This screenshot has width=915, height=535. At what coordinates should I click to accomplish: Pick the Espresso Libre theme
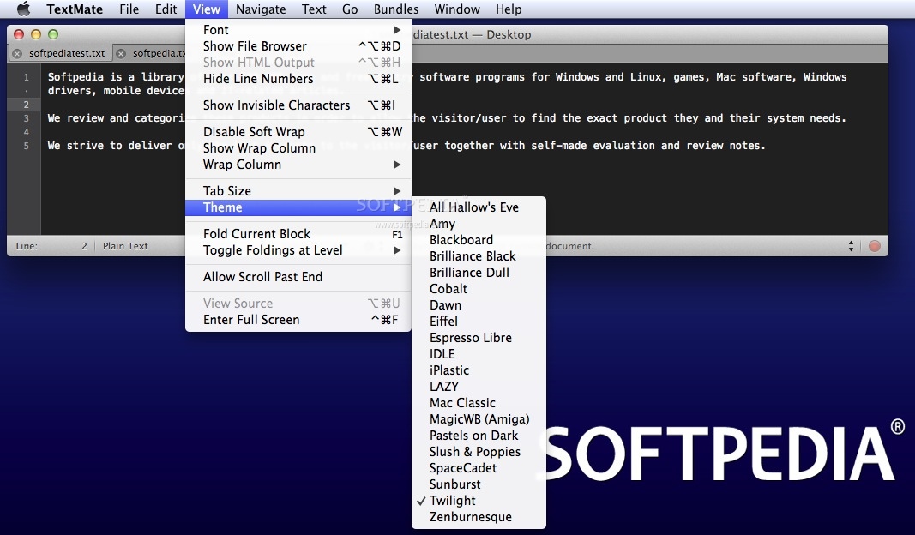479,338
